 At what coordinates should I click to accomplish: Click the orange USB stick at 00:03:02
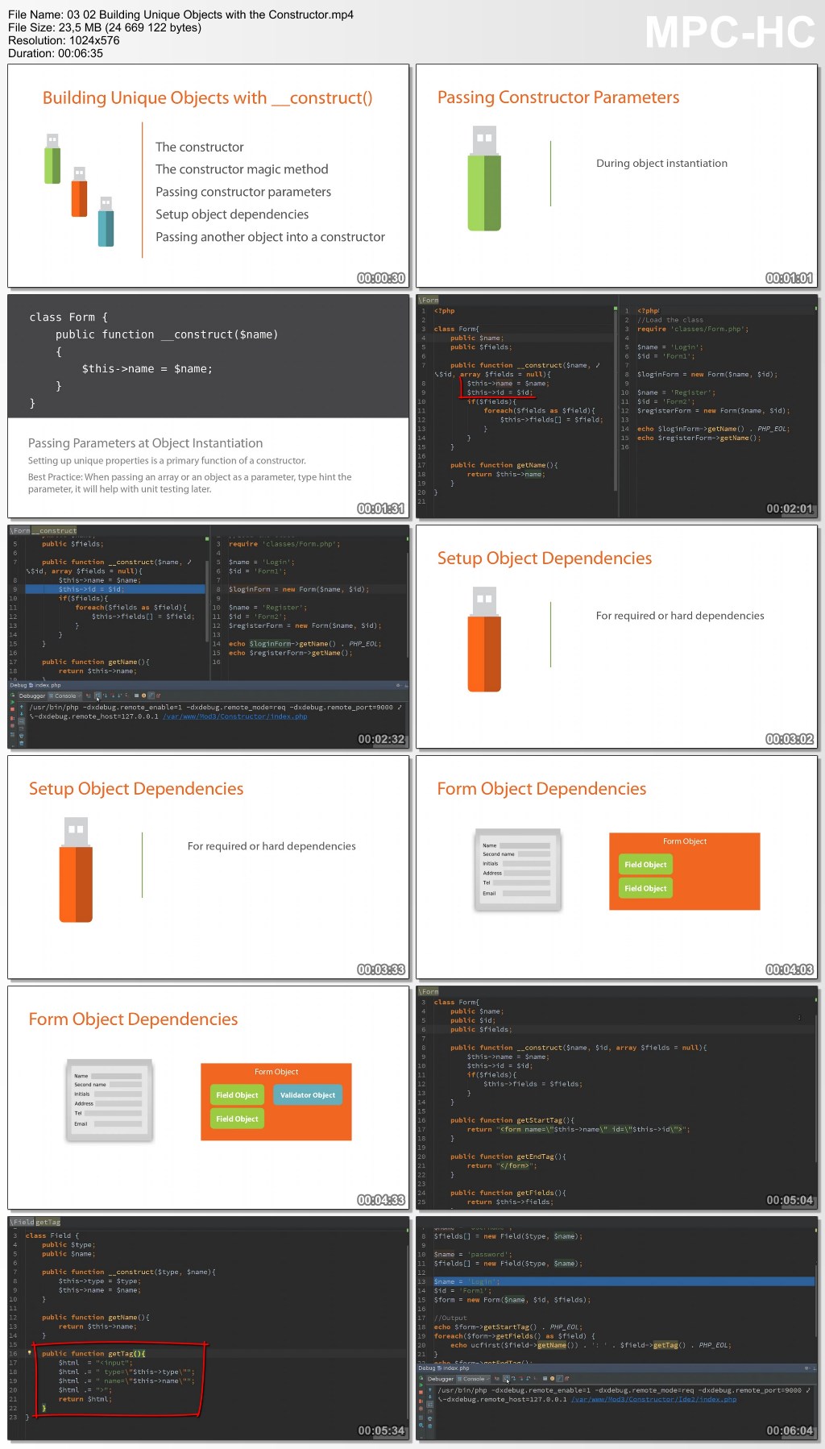pyautogui.click(x=484, y=639)
